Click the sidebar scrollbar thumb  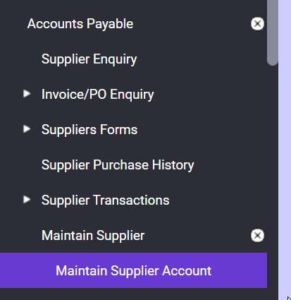[x=273, y=32]
